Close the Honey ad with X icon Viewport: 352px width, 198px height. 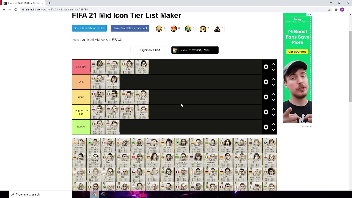pyautogui.click(x=310, y=15)
